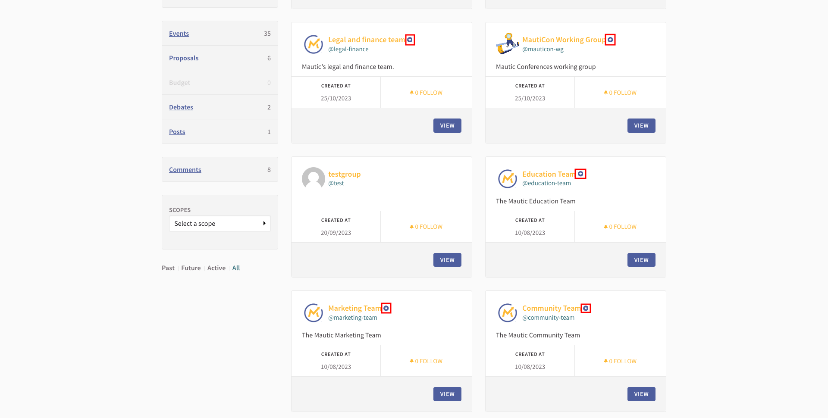Filter list by Future
This screenshot has height=418, width=828.
tap(191, 268)
